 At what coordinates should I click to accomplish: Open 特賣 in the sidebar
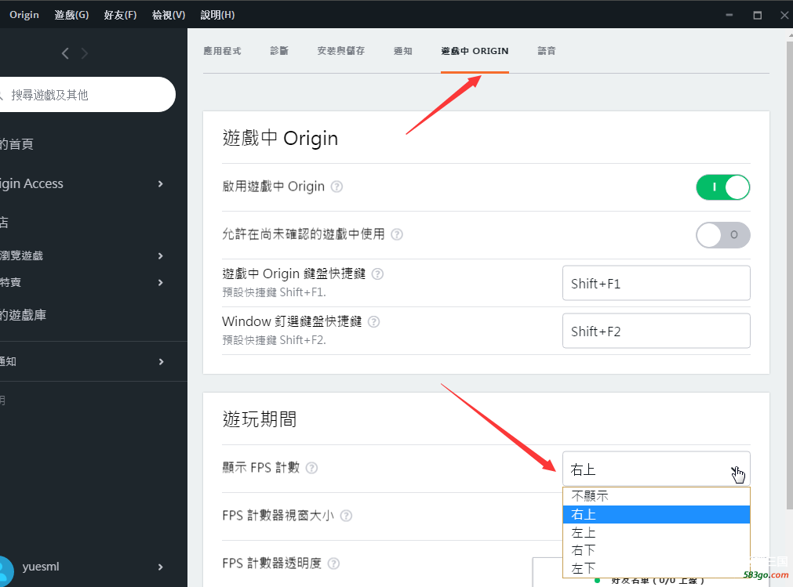tap(10, 282)
